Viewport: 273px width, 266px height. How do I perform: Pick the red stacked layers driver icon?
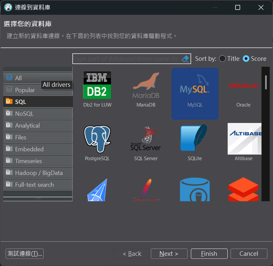tap(243, 189)
